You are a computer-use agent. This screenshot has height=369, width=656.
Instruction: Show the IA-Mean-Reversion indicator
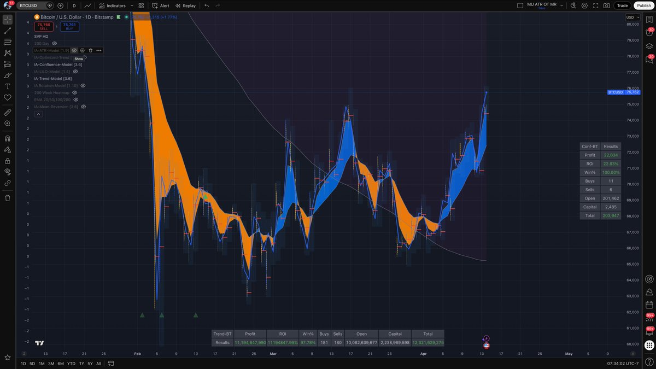[84, 107]
